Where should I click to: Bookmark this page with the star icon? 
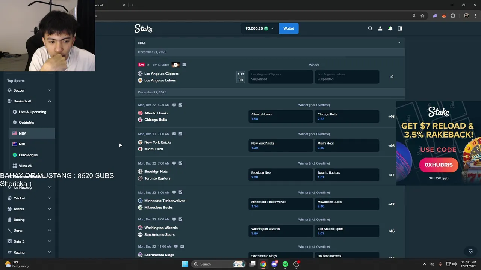(x=422, y=16)
